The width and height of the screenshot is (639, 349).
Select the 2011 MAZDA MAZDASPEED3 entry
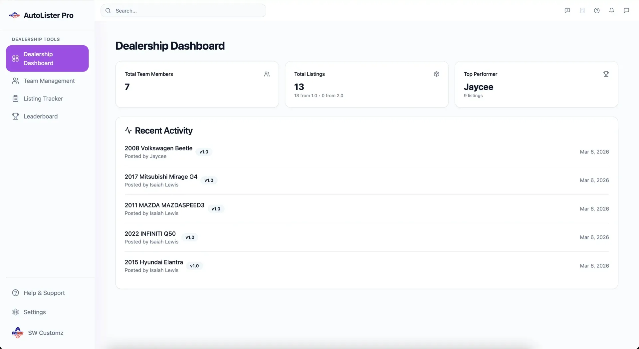(x=367, y=209)
